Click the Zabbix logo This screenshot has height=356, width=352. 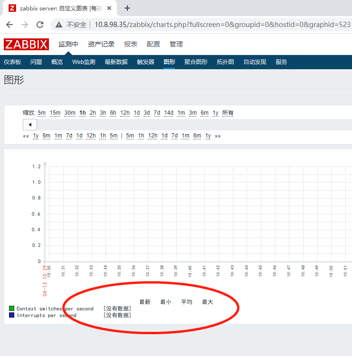point(26,44)
